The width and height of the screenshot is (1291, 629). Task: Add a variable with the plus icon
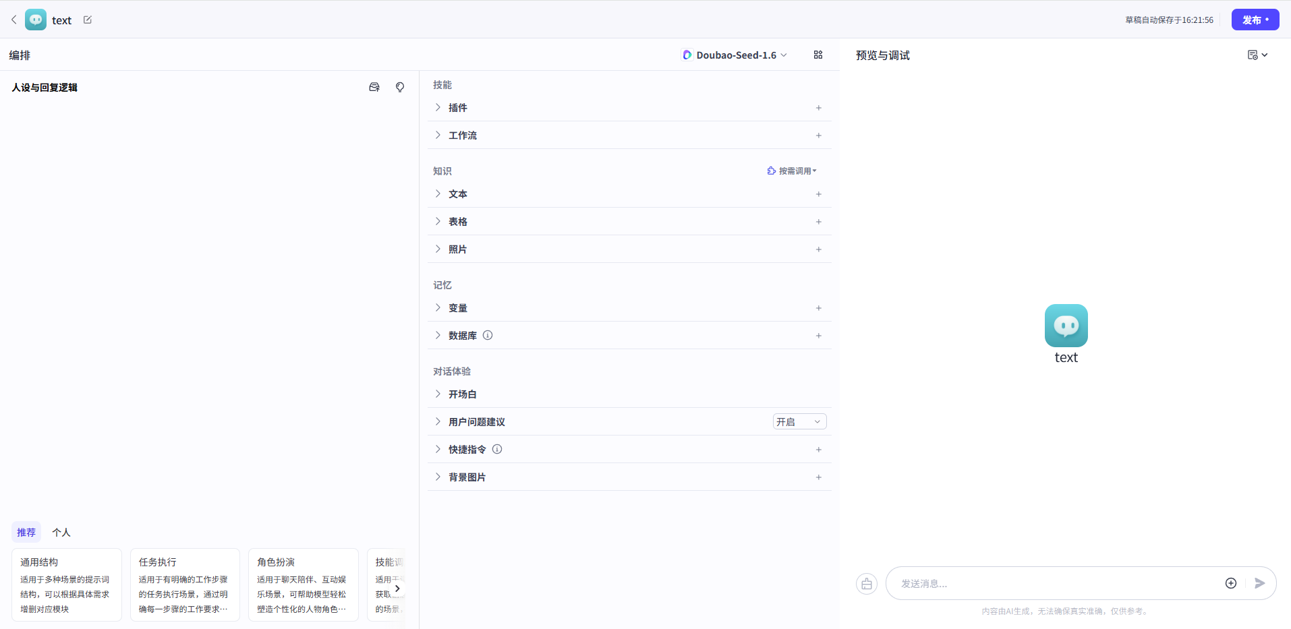(819, 308)
